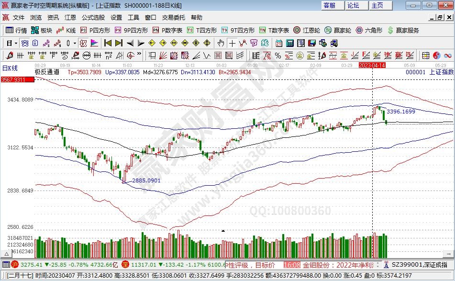Screen dimensions: 455x281
Task: Open the 交易委托 menu
Action: 173,18
